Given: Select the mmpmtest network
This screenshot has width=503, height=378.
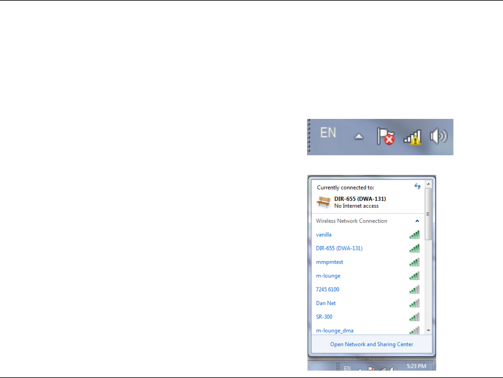Looking at the screenshot, I should [x=368, y=262].
